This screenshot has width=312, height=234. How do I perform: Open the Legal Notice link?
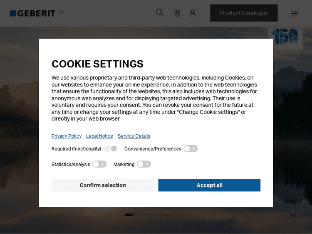pos(99,136)
